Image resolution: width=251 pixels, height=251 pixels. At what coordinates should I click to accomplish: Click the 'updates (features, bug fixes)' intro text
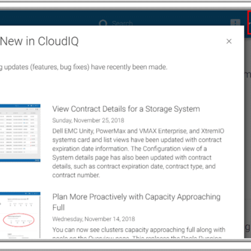tap(84, 67)
